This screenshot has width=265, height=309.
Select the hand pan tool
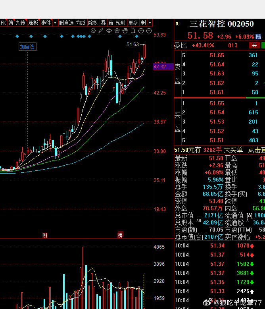coord(125,31)
